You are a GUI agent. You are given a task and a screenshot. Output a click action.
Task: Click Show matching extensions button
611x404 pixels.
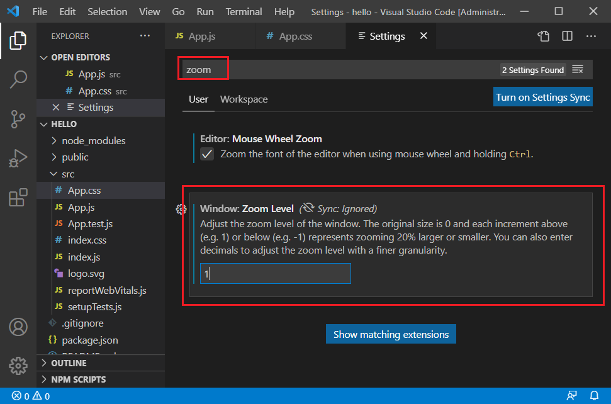(391, 334)
